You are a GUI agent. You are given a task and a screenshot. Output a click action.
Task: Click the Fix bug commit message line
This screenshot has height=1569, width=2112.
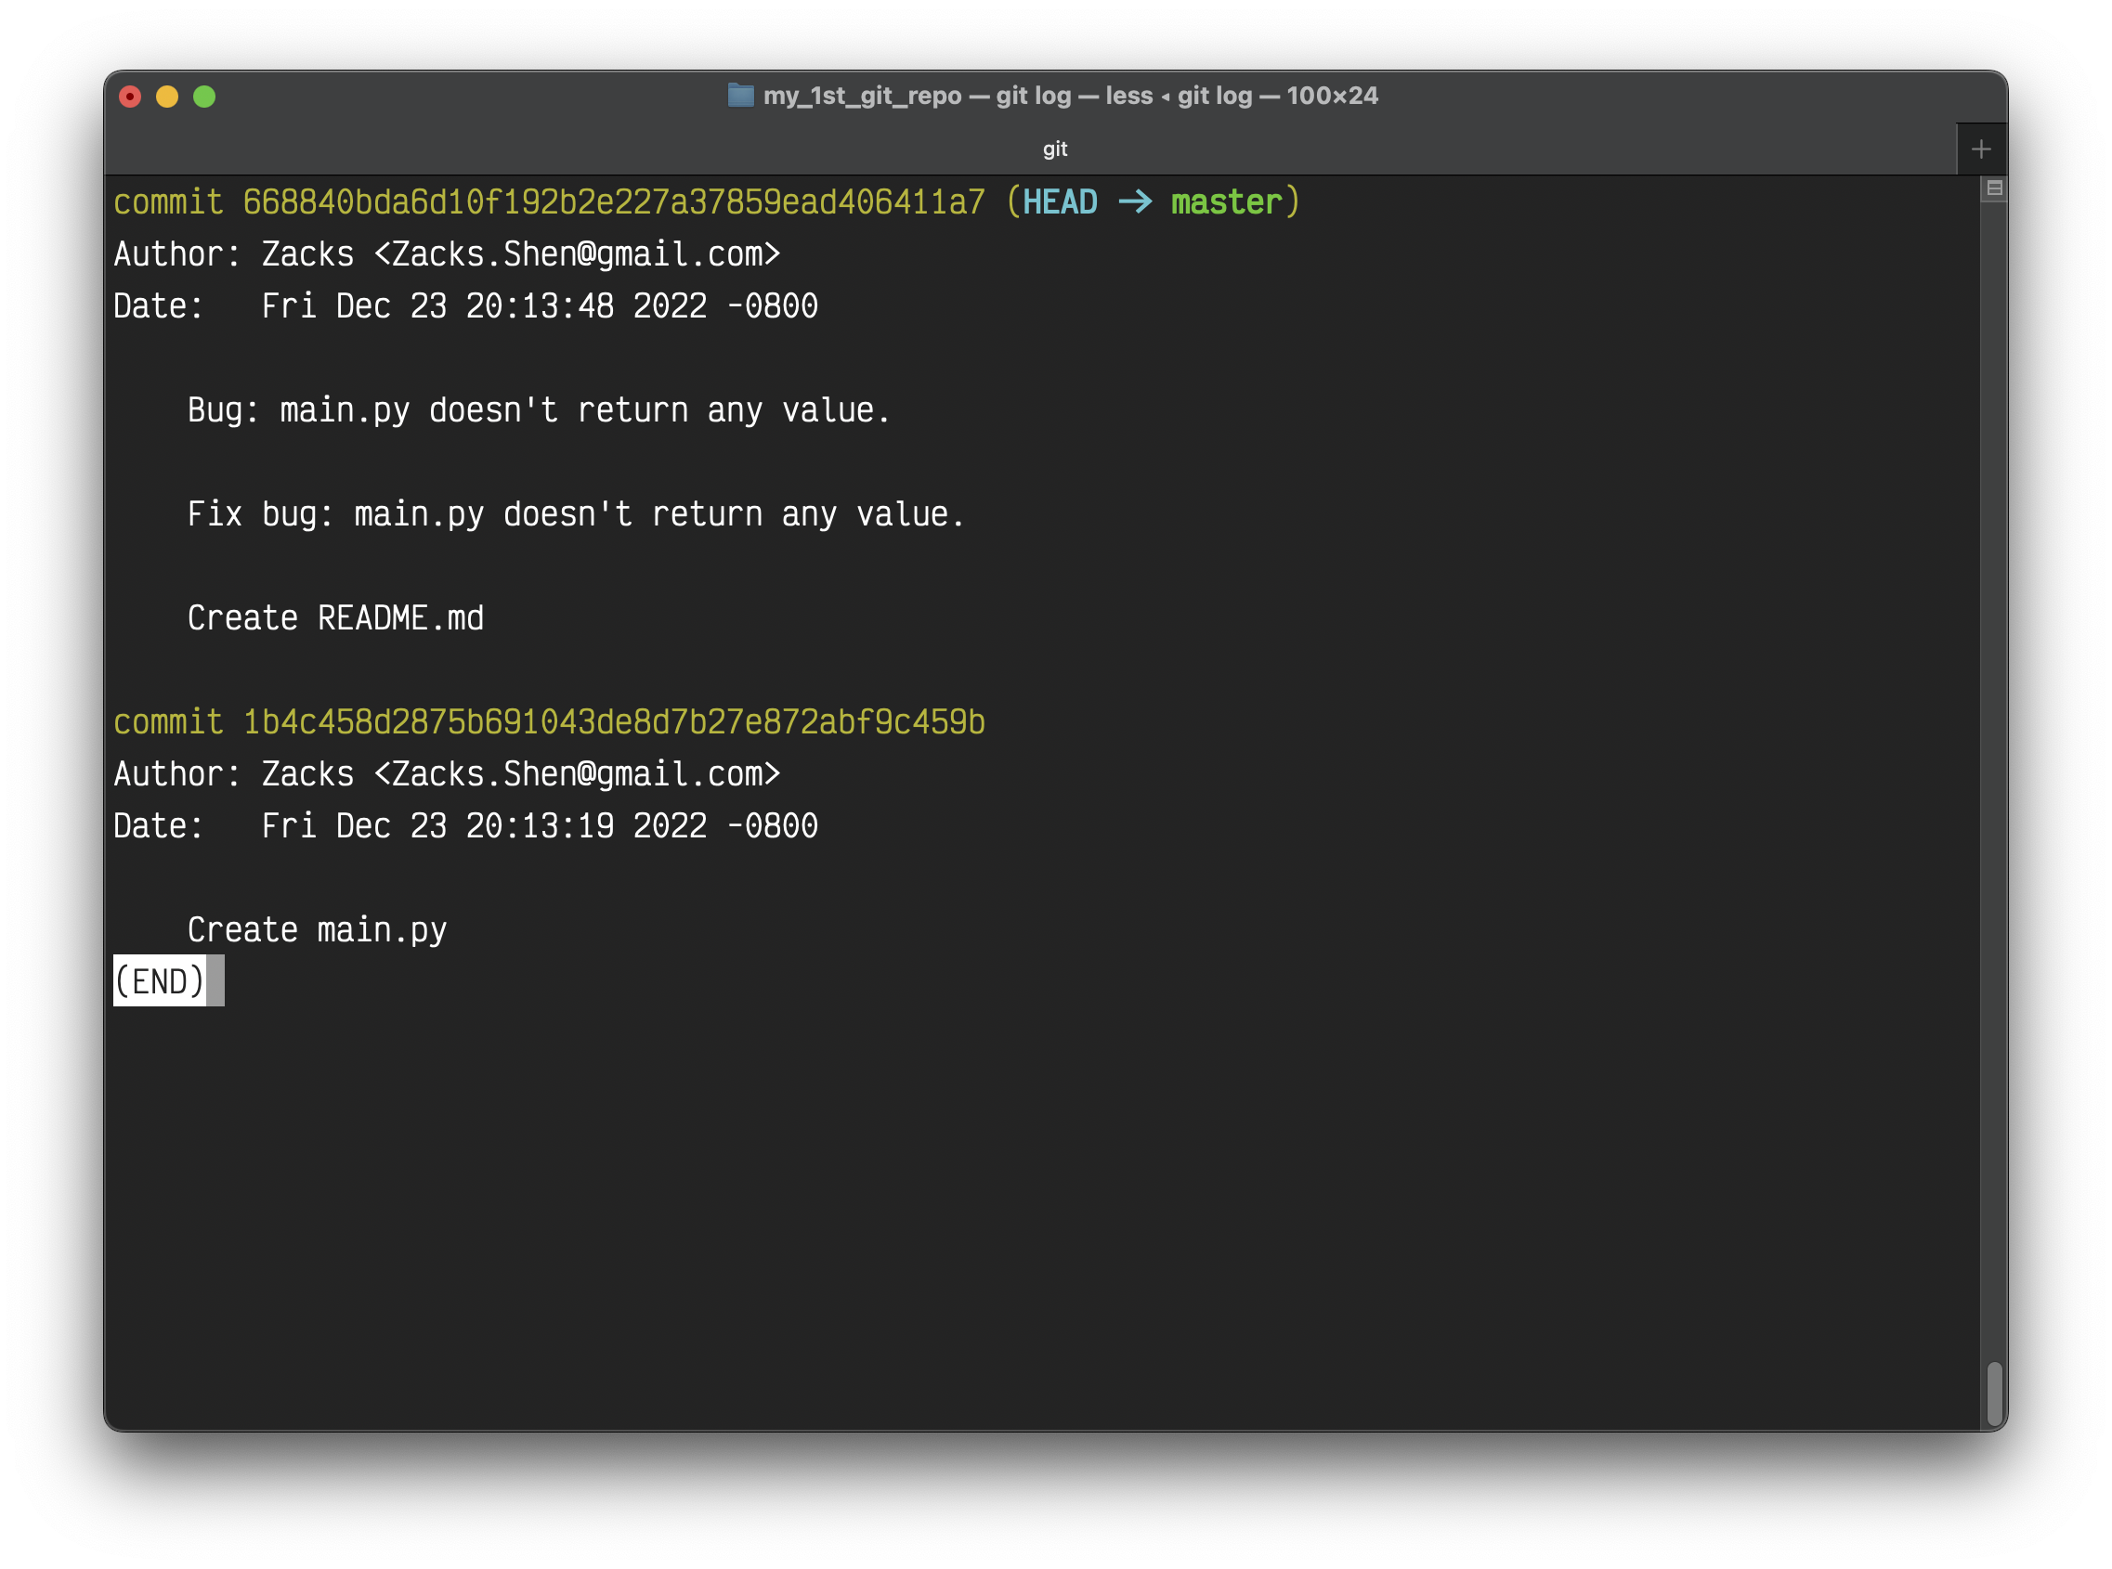coord(576,513)
